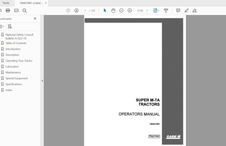Screen dimensions: 226x146
Task: Select the 1004374R1-Linked document tab
Action: click(31, 3)
